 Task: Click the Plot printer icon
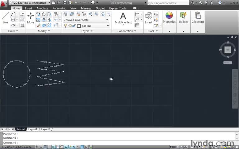click(x=93, y=2)
